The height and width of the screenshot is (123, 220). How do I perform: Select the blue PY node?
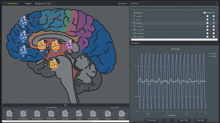tap(24, 35)
